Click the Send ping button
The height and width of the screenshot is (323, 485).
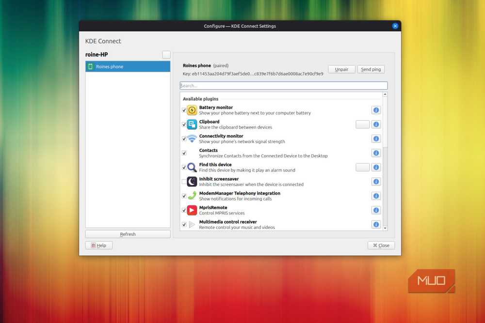pyautogui.click(x=371, y=69)
